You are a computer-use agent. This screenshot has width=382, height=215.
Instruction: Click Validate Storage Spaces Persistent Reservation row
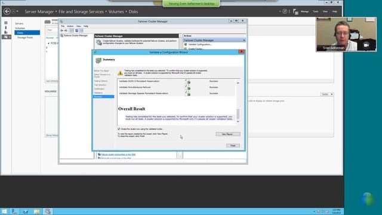click(177, 93)
